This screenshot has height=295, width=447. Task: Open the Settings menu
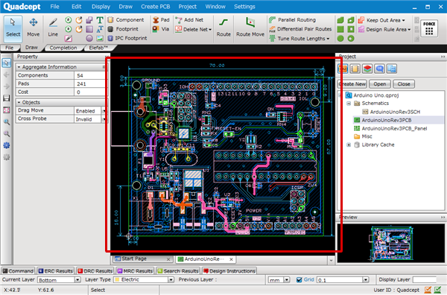[244, 7]
